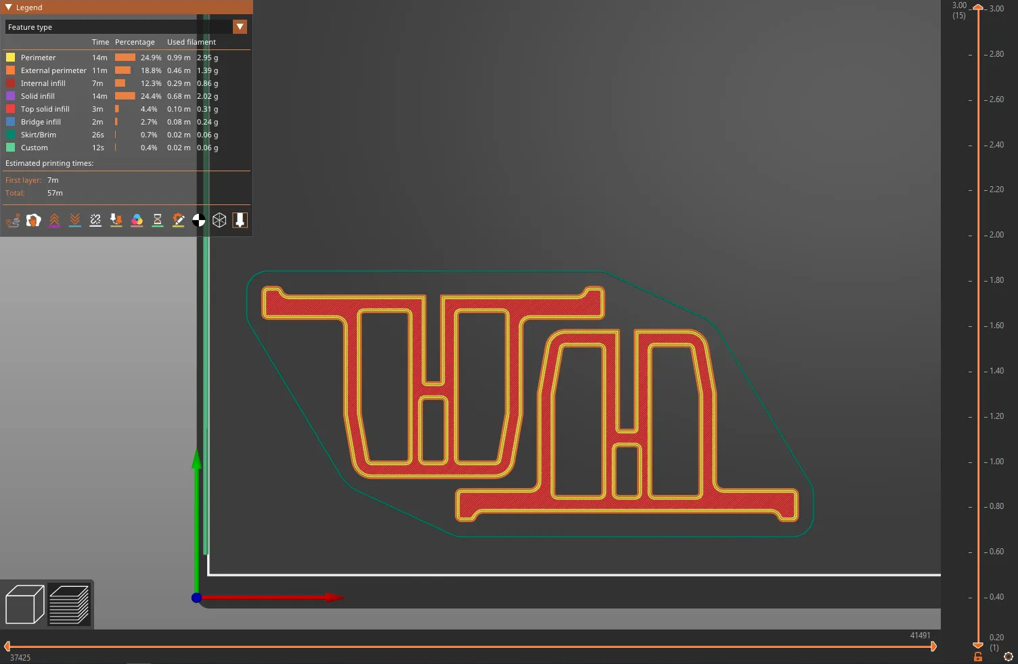
Task: Toggle Wipe moves hand icon
Action: (34, 220)
